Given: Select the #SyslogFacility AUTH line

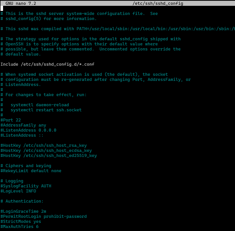Looking at the screenshot, I should pyautogui.click(x=25, y=186).
